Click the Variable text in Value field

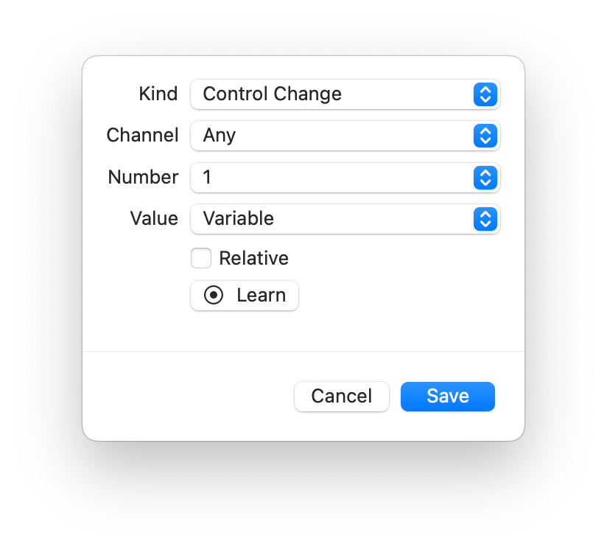pyautogui.click(x=238, y=219)
